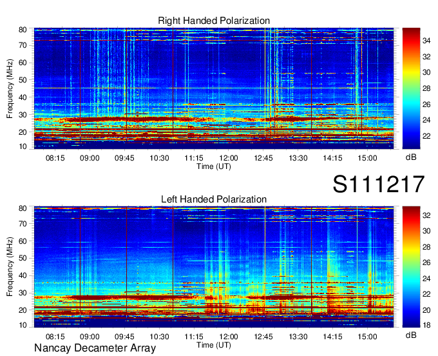Image resolution: width=438 pixels, height=356 pixels.
Task: Click the '22' value on top colorbar
Action: tap(426, 136)
